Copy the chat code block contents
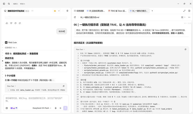The height and width of the screenshot is (114, 193). click(63, 86)
